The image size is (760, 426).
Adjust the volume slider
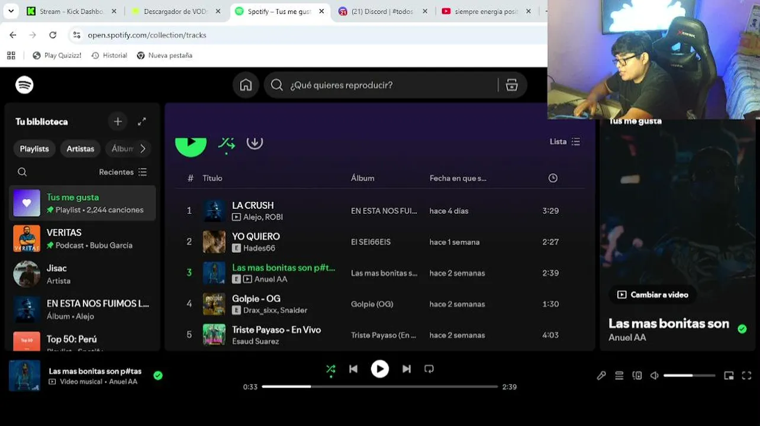(x=689, y=376)
